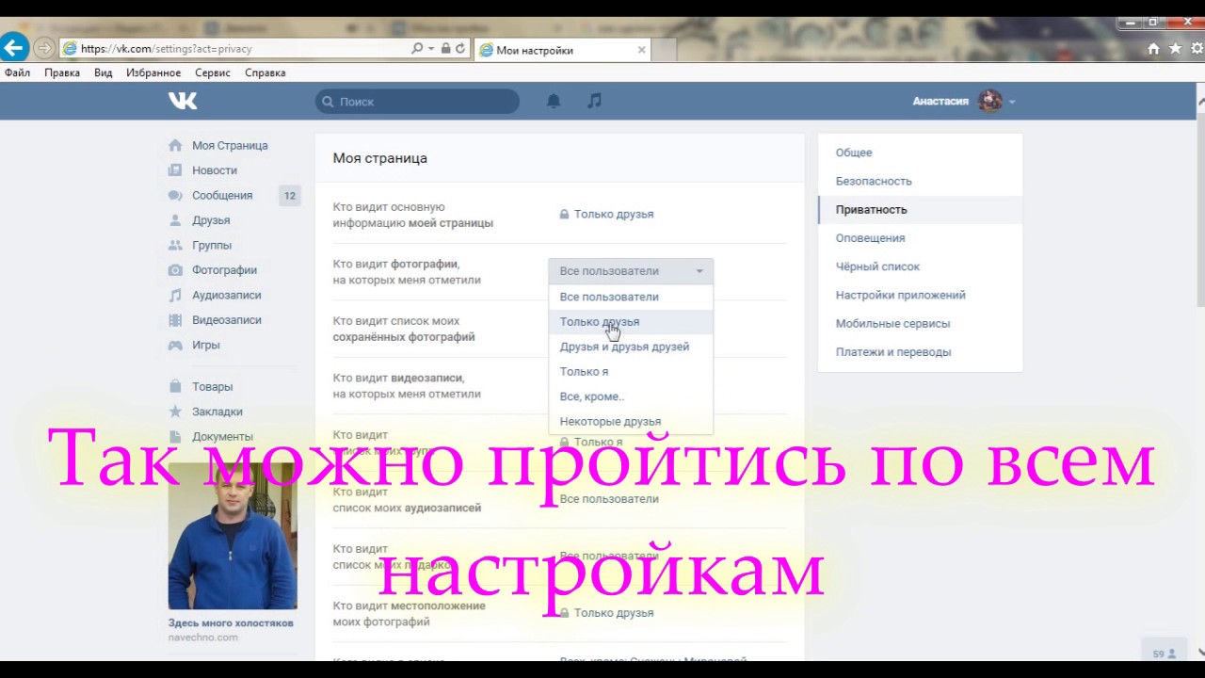Switch to Чёрный список settings section

pos(920,266)
